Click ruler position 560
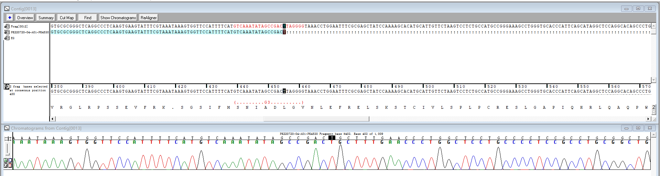Viewport: 660px width, 176px height. 616,86
